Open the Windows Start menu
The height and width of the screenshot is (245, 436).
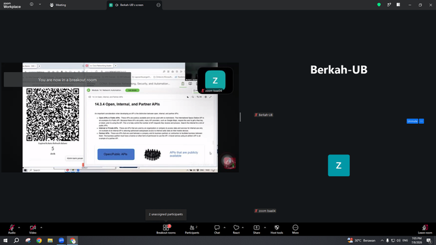pos(5,240)
